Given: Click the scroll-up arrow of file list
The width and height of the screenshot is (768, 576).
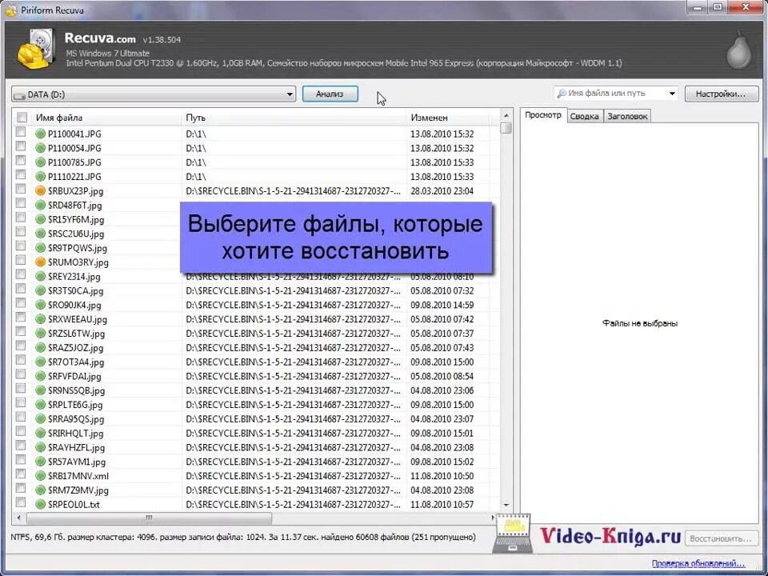Looking at the screenshot, I should [x=506, y=115].
